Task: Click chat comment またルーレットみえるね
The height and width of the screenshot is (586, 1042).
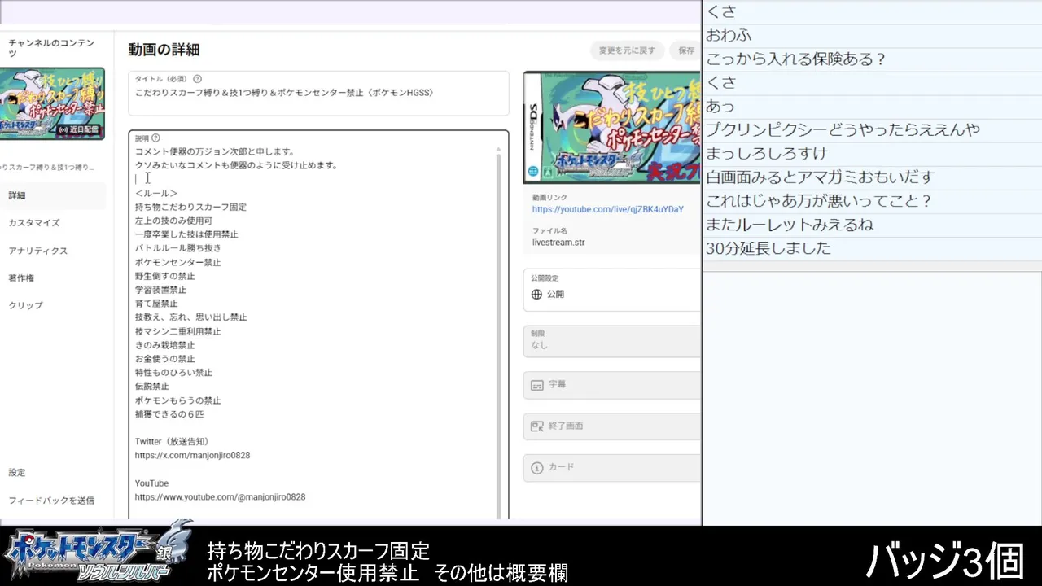Action: click(x=790, y=225)
